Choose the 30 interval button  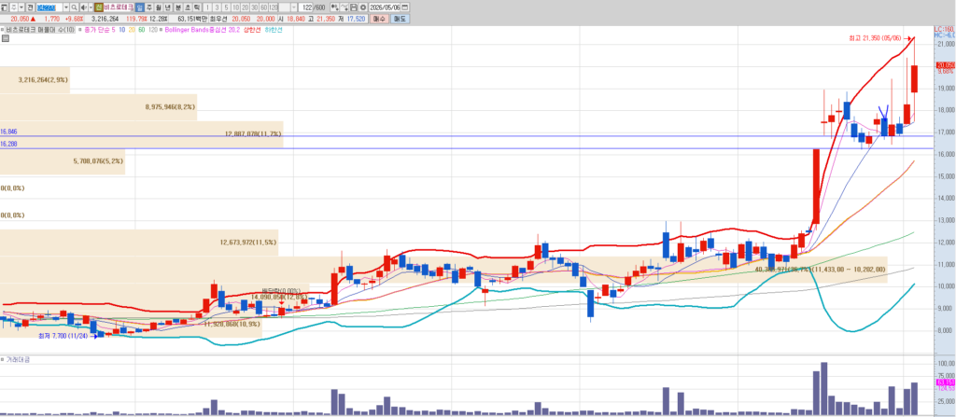point(254,7)
